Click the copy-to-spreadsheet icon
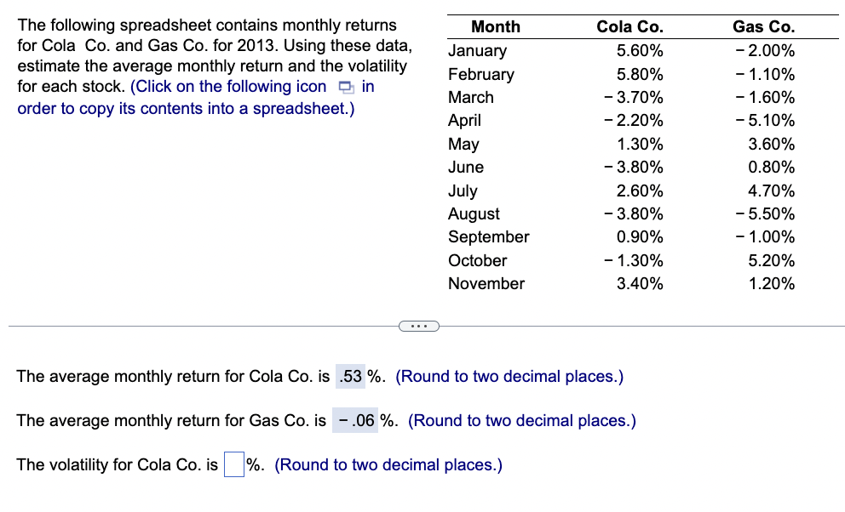845x512 pixels. pyautogui.click(x=344, y=87)
